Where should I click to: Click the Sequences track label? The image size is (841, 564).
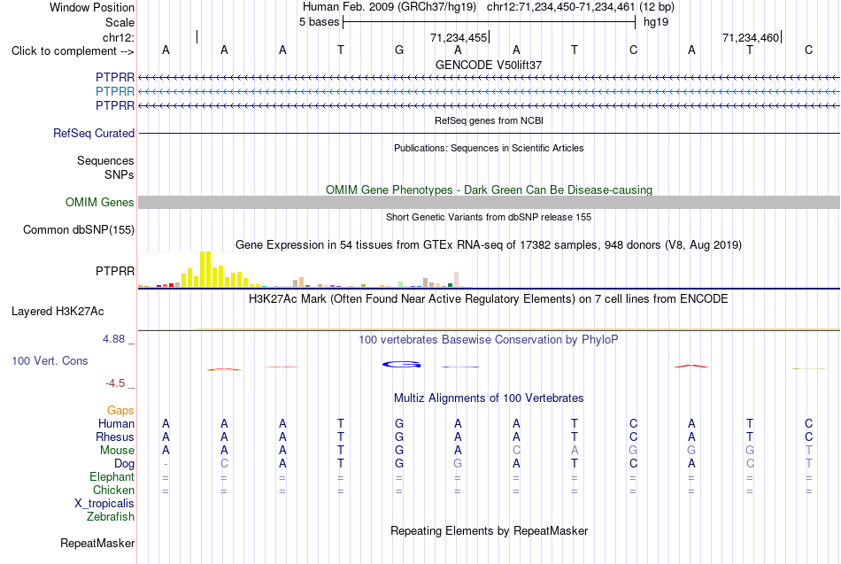click(x=105, y=160)
